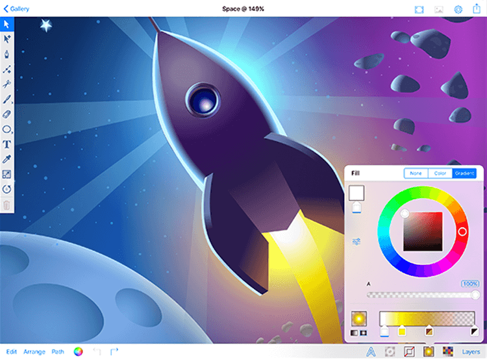The width and height of the screenshot is (487, 359).
Task: Select the yellow gradient stop
Action: tap(402, 331)
